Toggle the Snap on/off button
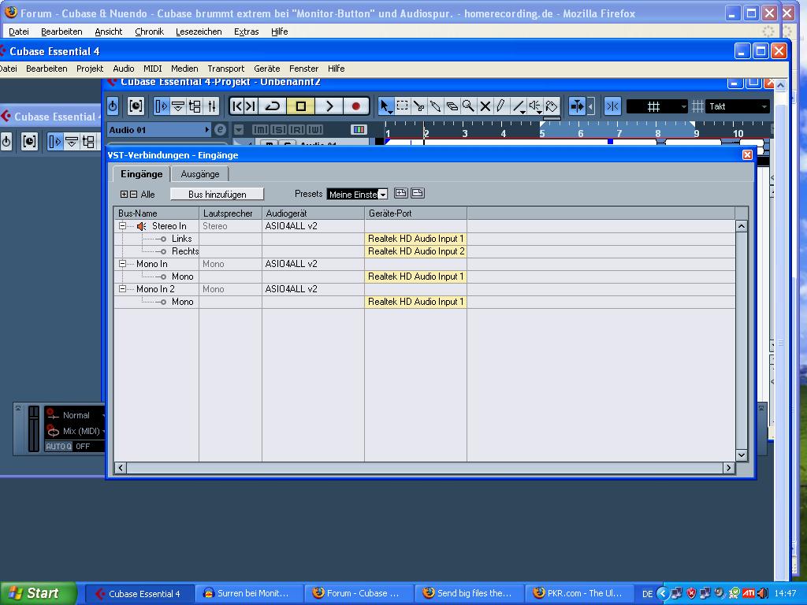Viewport: 807px width, 605px height. (612, 106)
